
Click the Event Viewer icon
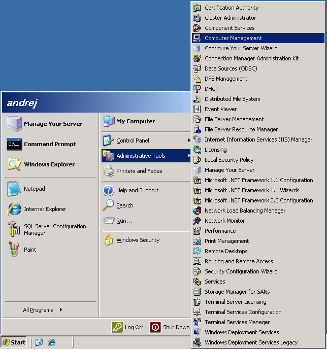click(x=197, y=109)
